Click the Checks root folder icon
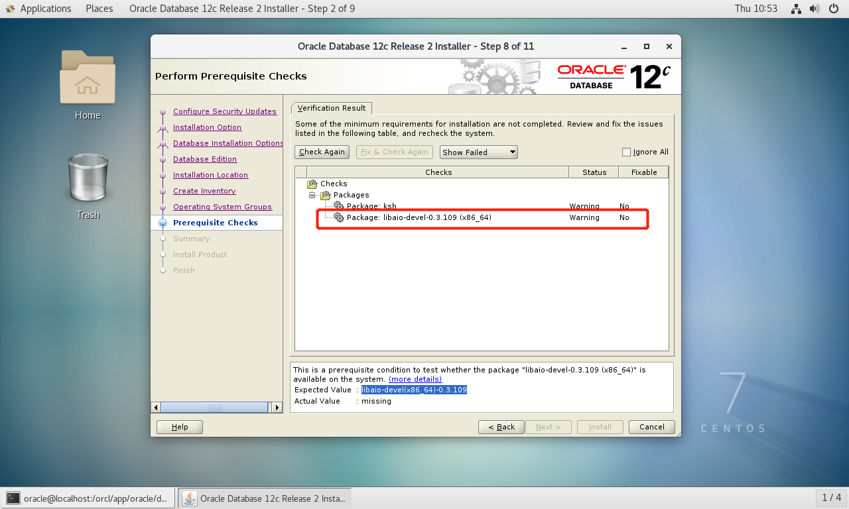Screen dimensions: 849x509 point(312,184)
